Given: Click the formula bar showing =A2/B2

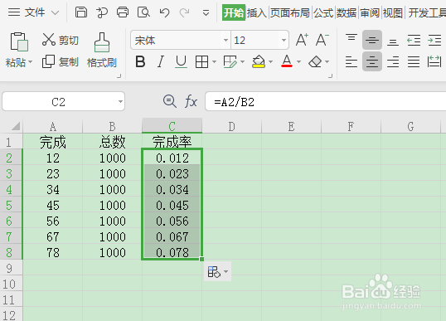Looking at the screenshot, I should pos(325,101).
